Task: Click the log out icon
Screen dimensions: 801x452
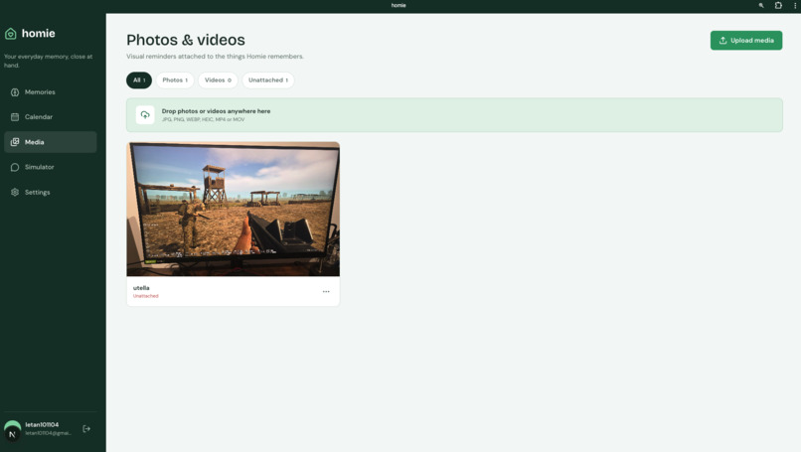Action: click(x=86, y=429)
